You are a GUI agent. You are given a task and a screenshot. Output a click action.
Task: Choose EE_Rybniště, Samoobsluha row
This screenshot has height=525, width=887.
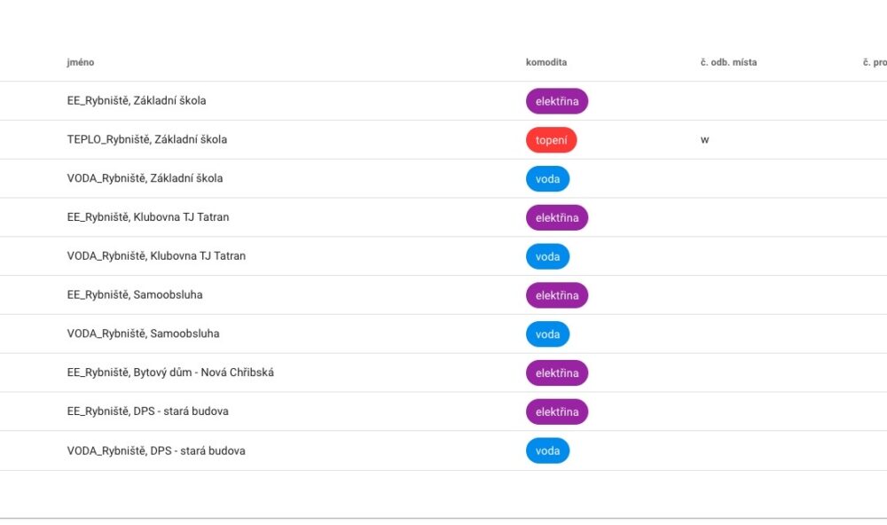pyautogui.click(x=135, y=295)
